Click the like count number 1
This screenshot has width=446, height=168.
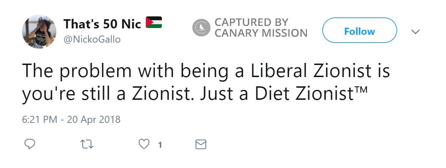click(x=160, y=145)
